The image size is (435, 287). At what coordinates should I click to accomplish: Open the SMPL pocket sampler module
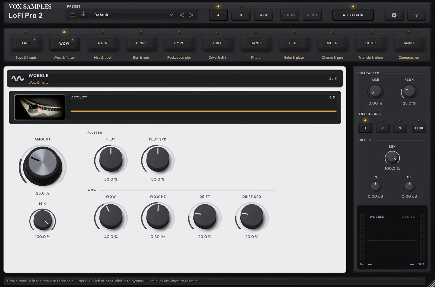179,43
